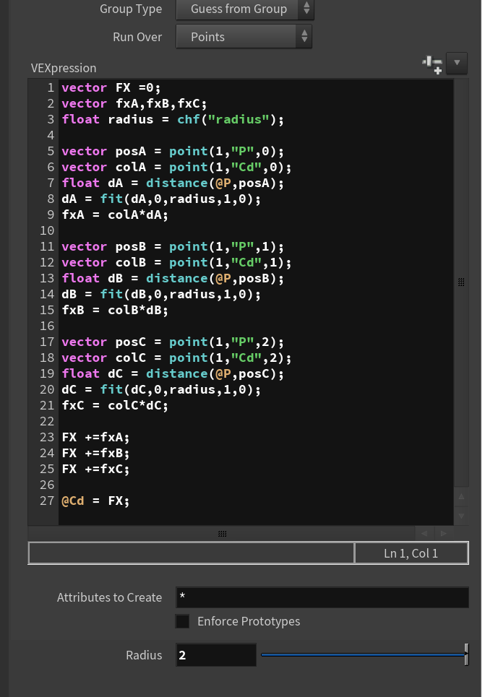
Task: Click line 23 'FX +=fxA;'
Action: coord(95,437)
